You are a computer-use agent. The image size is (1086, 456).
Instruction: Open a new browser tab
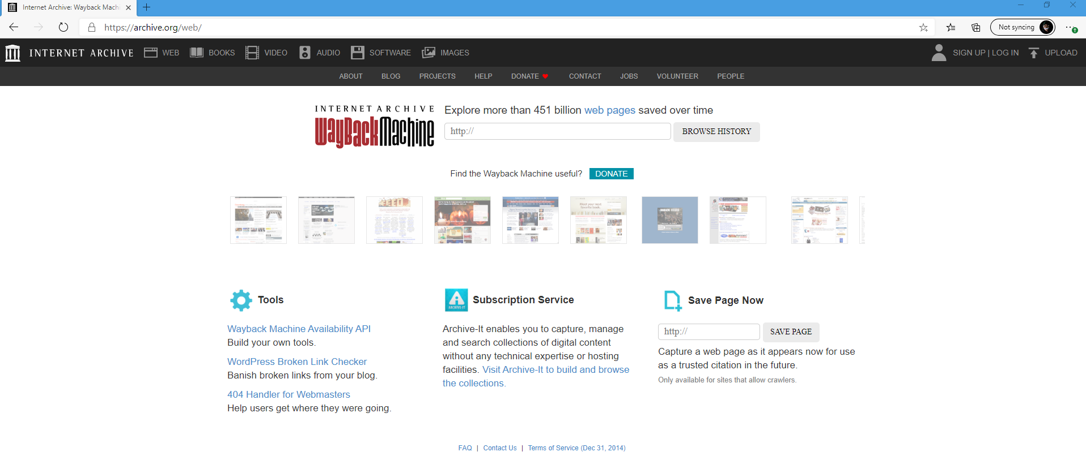tap(147, 7)
